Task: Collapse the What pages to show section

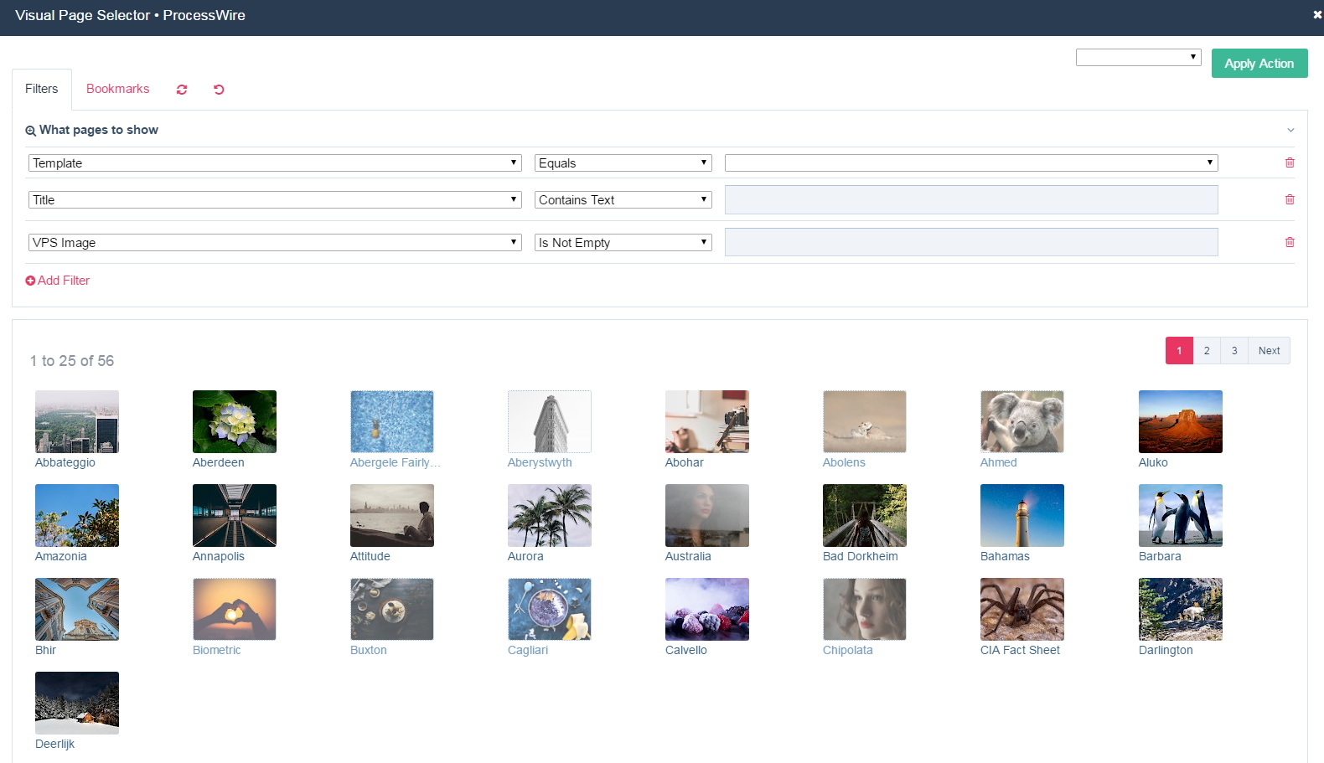Action: point(1290,130)
